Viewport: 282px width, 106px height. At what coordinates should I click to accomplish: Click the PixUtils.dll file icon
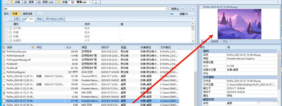[x=4, y=68]
